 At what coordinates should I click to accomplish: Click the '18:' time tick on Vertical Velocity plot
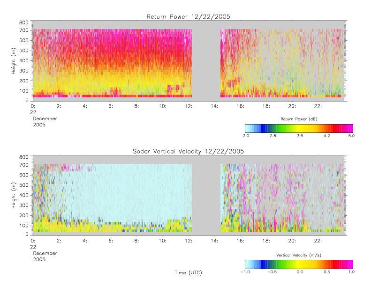pyautogui.click(x=266, y=241)
